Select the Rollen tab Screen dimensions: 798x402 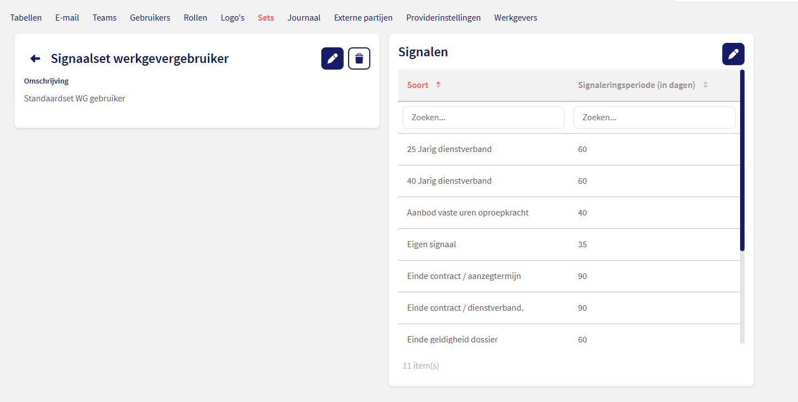(195, 18)
